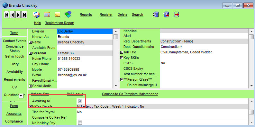Expand the Personal field group
This screenshot has height=127, width=255.
30,53
